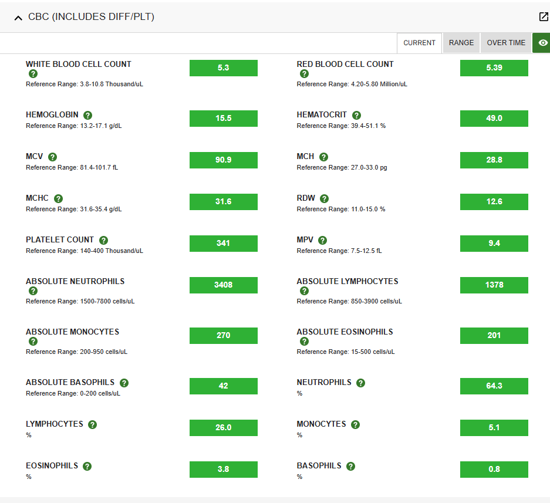Click the Red Blood Cell Count value 5.39
This screenshot has width=550, height=503.
tap(494, 67)
